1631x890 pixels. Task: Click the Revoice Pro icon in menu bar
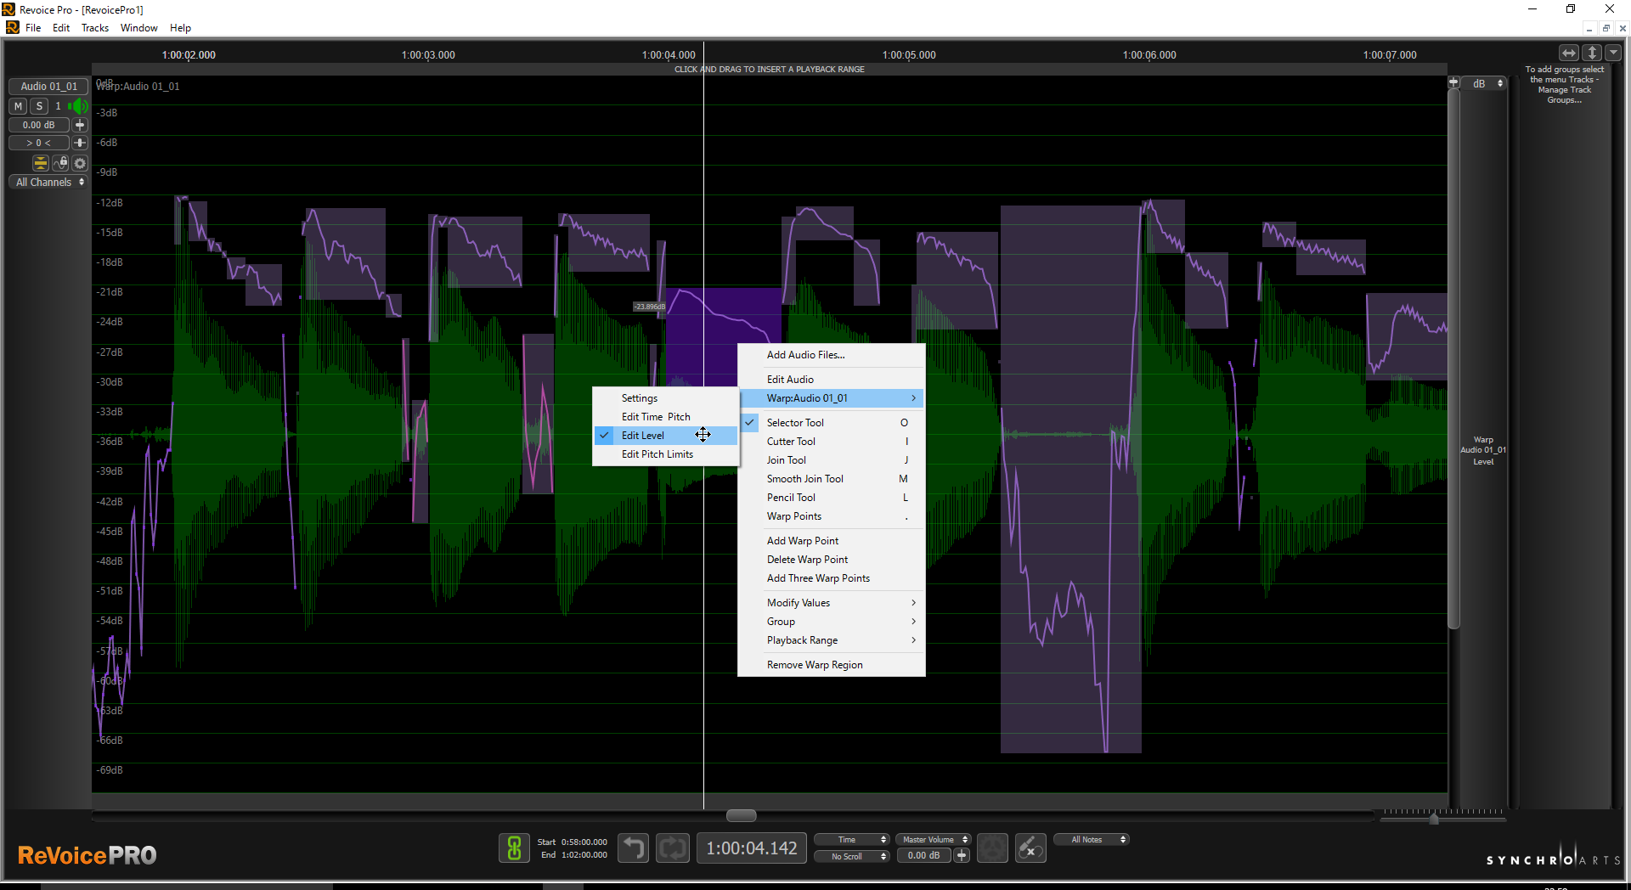(x=13, y=28)
